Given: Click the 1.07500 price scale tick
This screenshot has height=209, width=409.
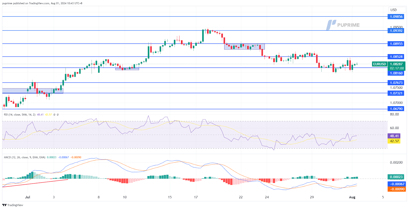Looking at the screenshot, I should [x=396, y=88].
